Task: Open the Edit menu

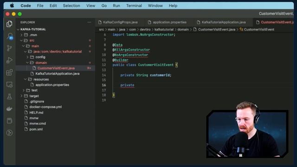Action: 53,6
